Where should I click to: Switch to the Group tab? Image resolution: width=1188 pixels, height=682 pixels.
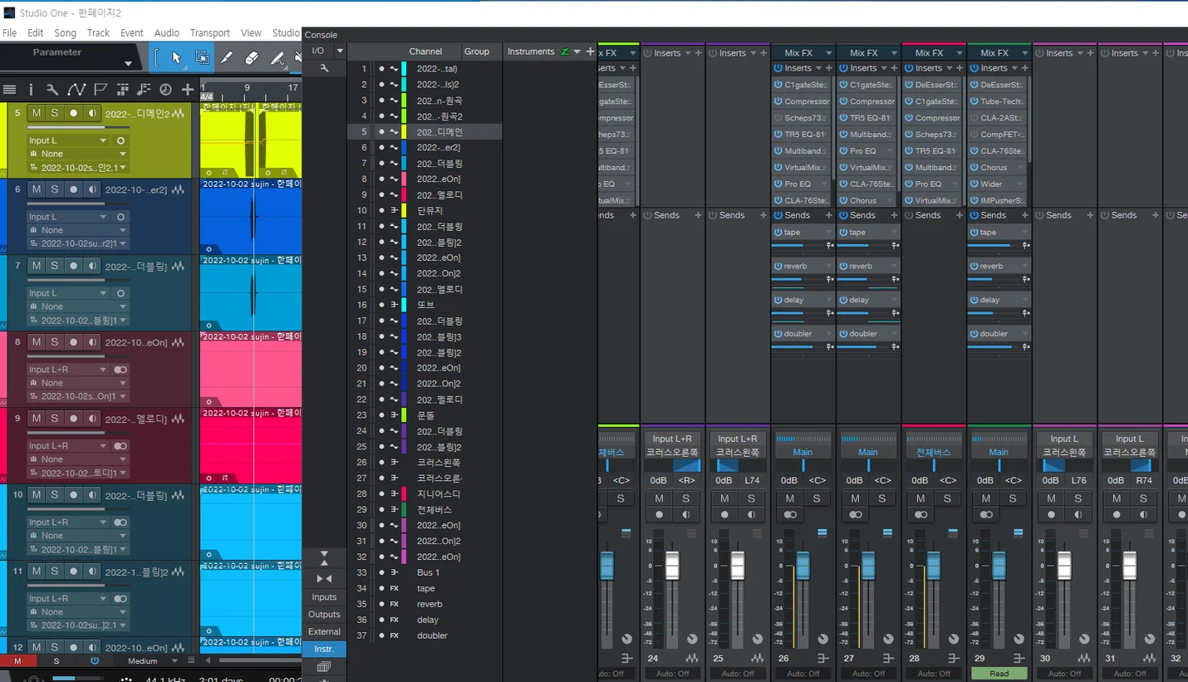(x=477, y=52)
